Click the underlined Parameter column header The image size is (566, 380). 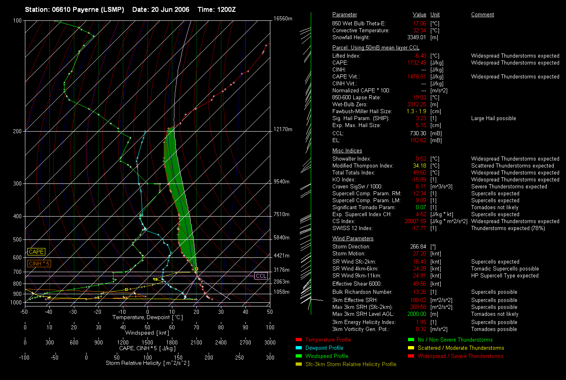pyautogui.click(x=344, y=15)
